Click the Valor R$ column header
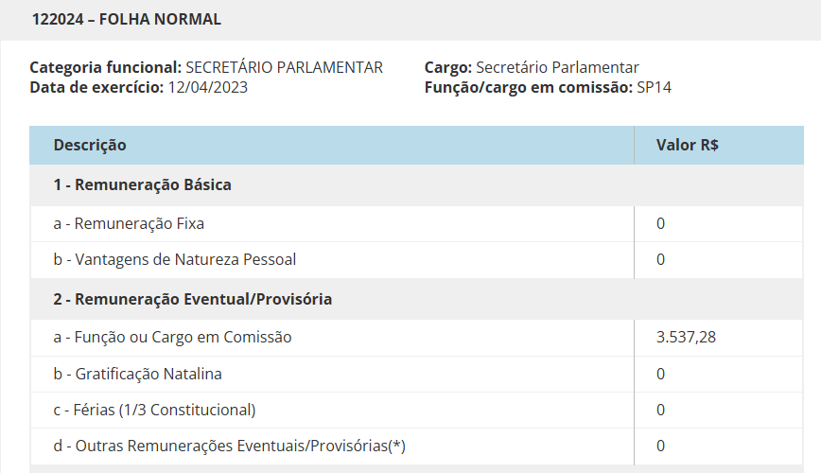821x473 pixels. [687, 146]
